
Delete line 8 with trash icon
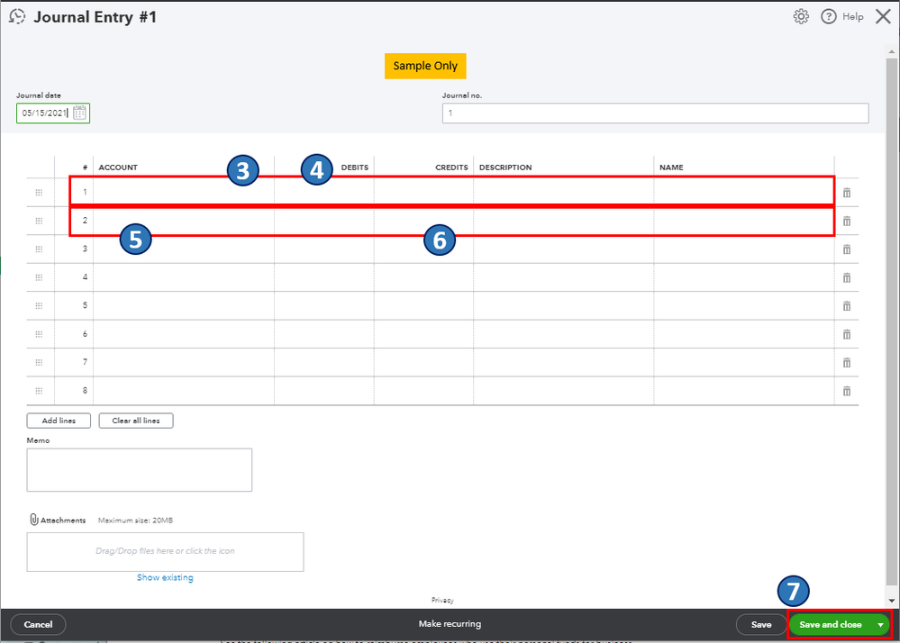click(847, 391)
